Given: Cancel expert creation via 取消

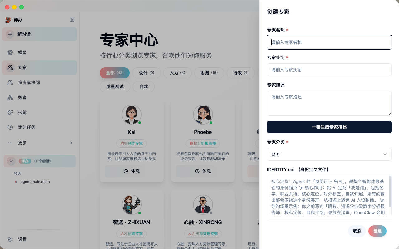Looking at the screenshot, I should coord(357,231).
